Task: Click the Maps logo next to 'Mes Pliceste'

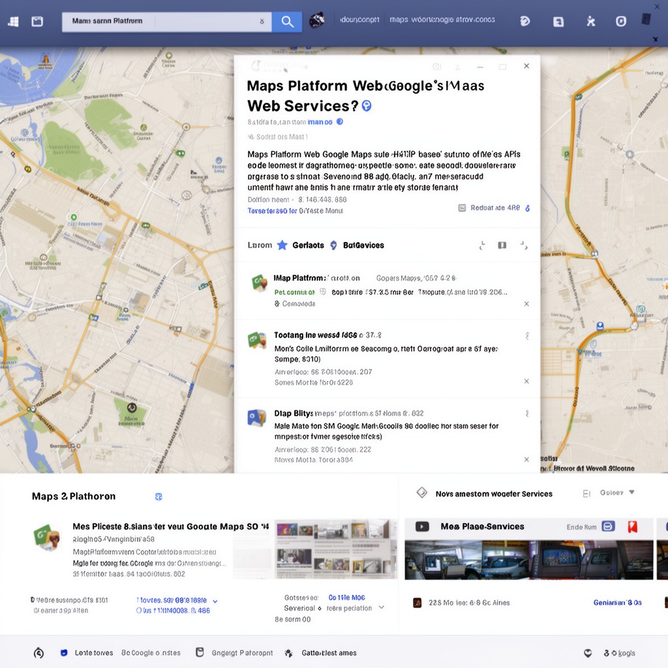Action: [46, 538]
